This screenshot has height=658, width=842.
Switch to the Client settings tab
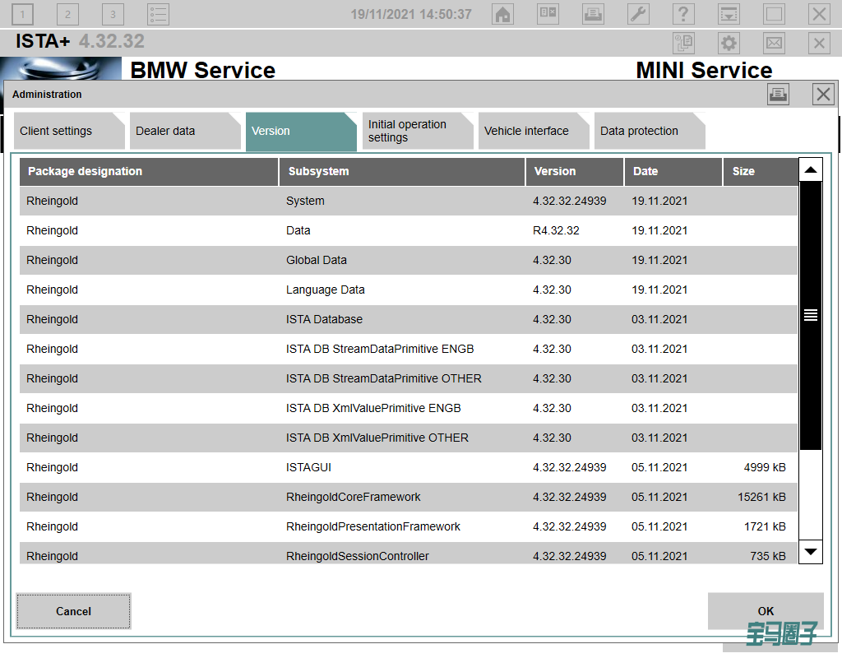click(69, 131)
